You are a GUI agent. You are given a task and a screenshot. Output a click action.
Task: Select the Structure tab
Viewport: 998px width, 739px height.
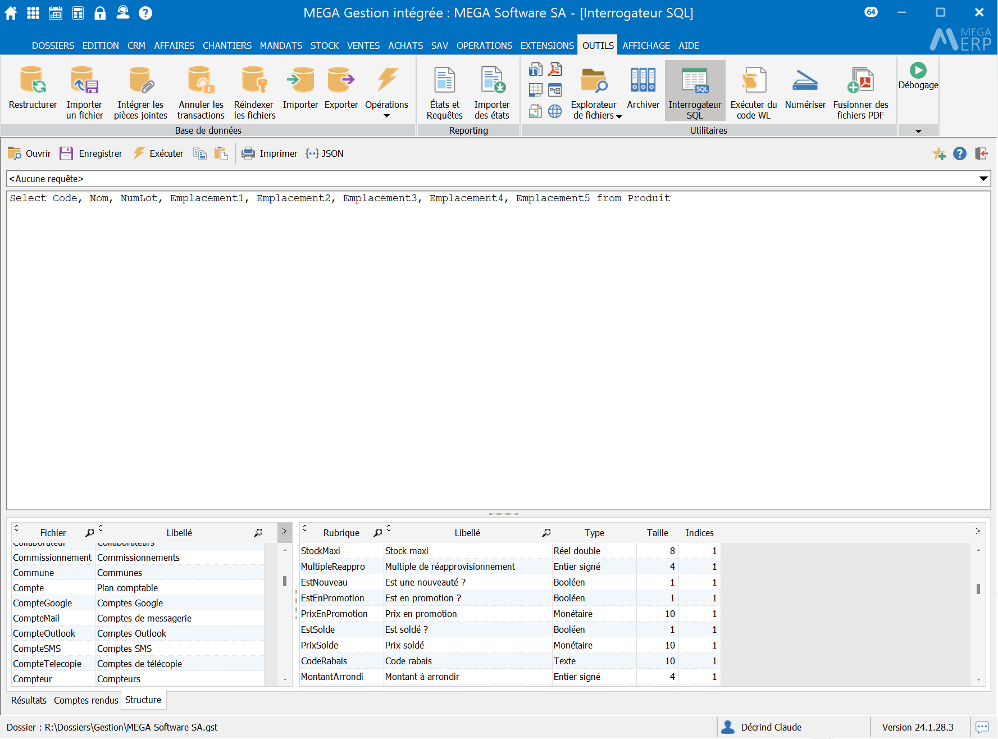coord(143,700)
